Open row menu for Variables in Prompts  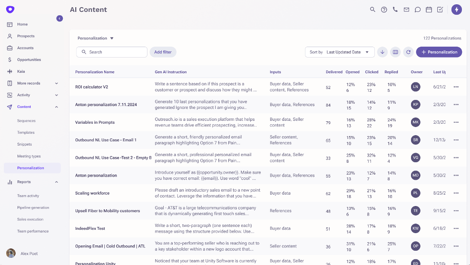(456, 122)
